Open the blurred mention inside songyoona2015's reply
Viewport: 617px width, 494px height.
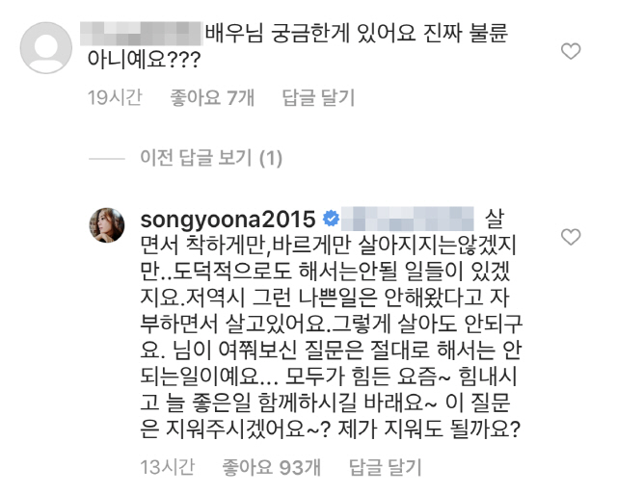407,219
